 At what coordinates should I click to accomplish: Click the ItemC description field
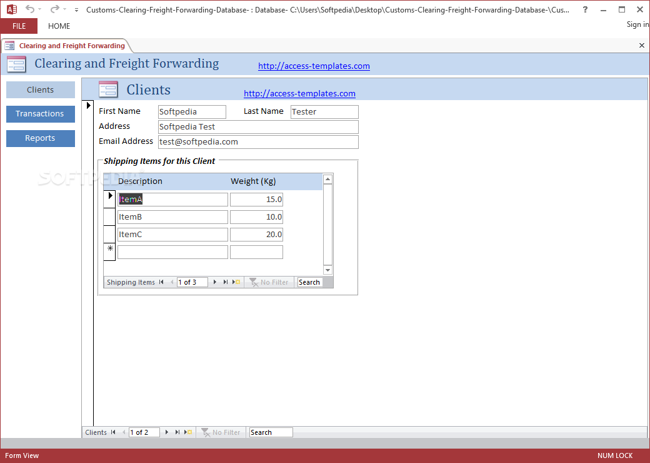coord(173,235)
